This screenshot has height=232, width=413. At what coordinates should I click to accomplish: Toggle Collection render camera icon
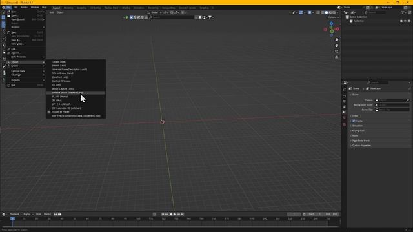[x=409, y=21]
